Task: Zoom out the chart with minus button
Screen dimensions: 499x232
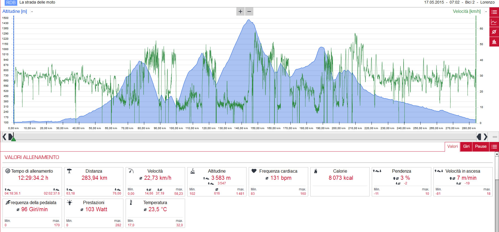Action: coord(249,11)
